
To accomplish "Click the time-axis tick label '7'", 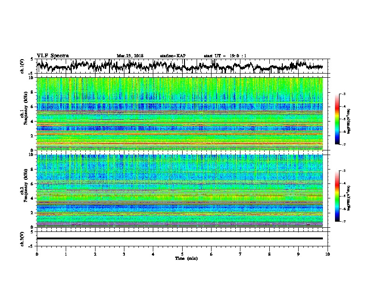I will [x=240, y=254].
